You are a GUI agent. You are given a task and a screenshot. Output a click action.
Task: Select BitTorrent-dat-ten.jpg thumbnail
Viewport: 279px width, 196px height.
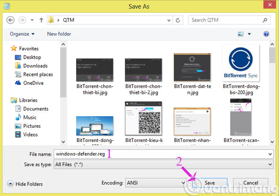click(192, 67)
